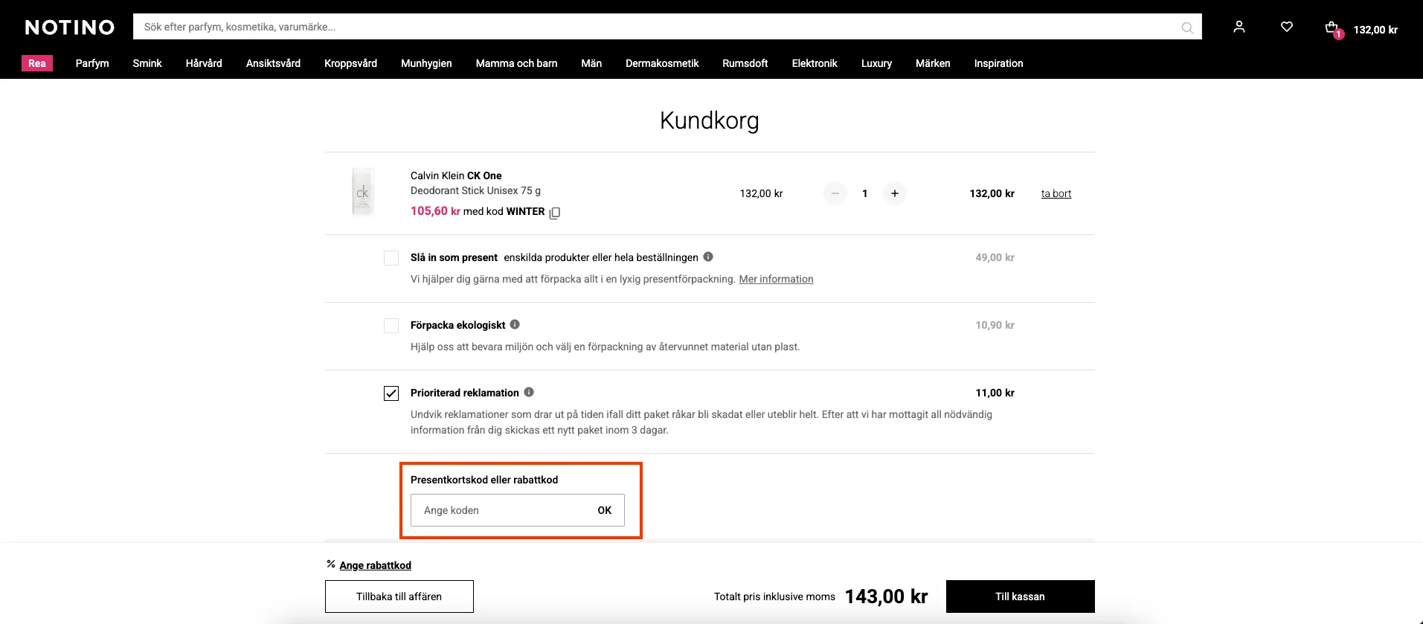Open the Rea menu

tap(37, 63)
